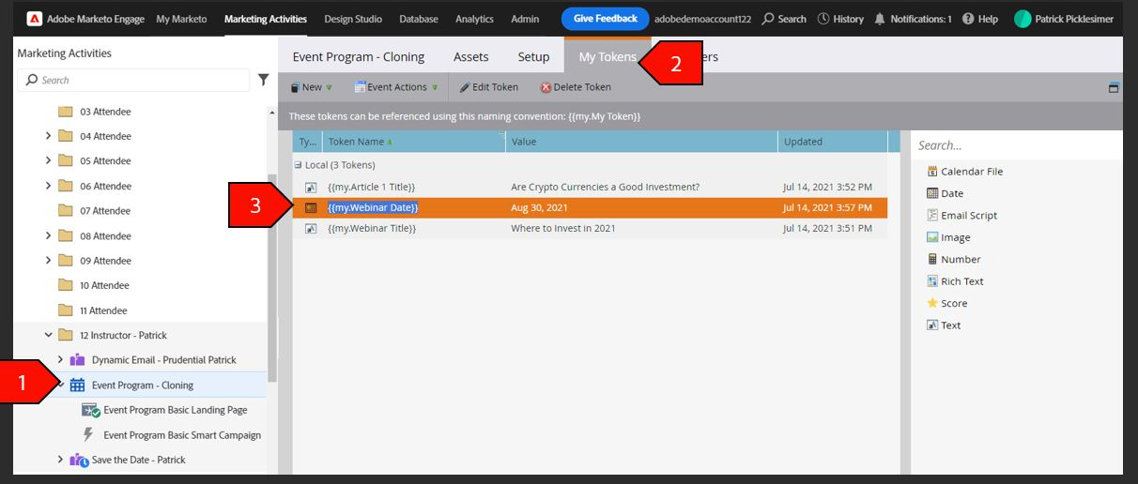Select Text token type
Viewport: 1138px width, 484px height.
coord(944,325)
